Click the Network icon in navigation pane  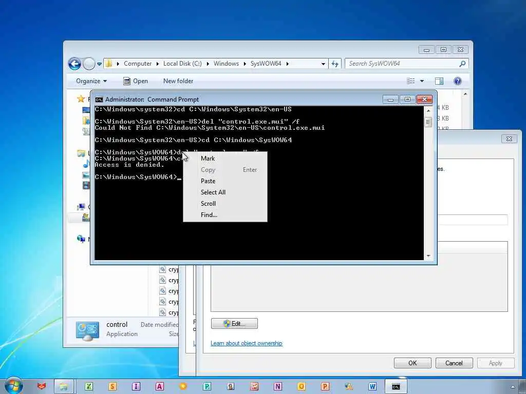click(81, 239)
